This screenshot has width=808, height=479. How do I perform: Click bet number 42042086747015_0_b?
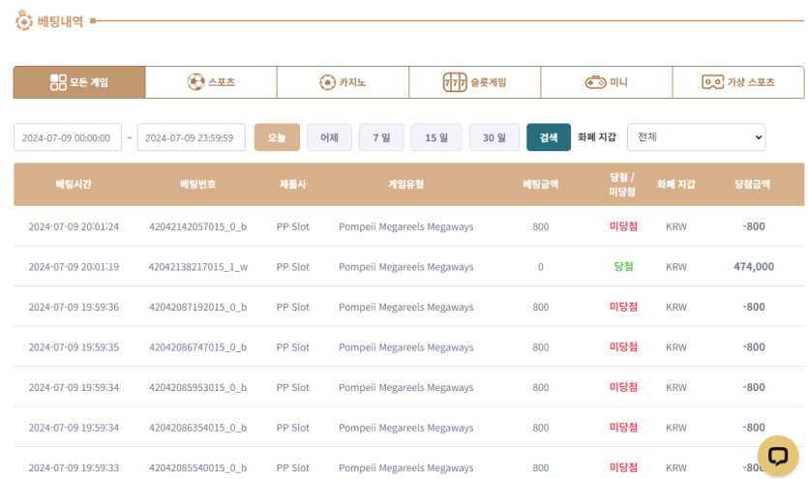197,347
